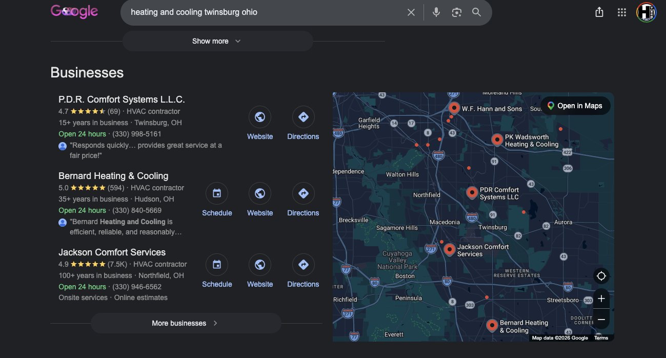Open the P.D.R. Comfort Systems L.L.C. listing title
The image size is (666, 358).
click(122, 100)
